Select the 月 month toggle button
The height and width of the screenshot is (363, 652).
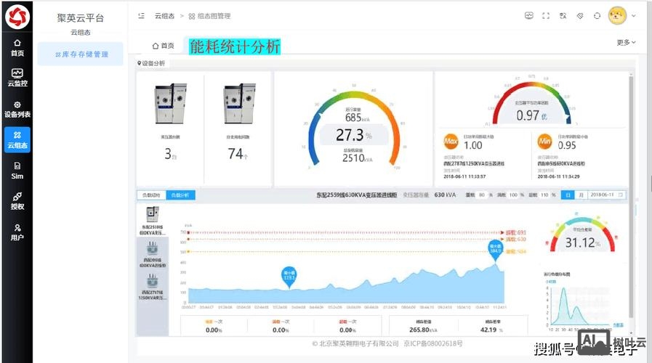click(x=581, y=195)
